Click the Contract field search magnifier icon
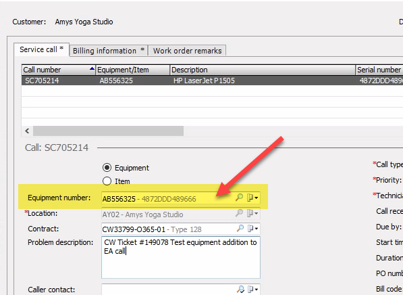This screenshot has width=403, height=295. click(x=240, y=229)
